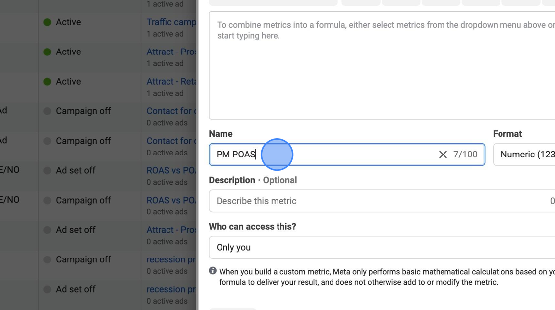Clear the PM POAS name with the X icon

(x=443, y=155)
